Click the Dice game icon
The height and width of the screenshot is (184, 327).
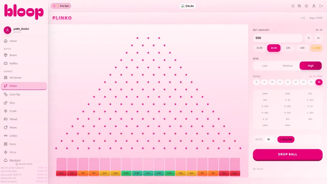click(x=6, y=103)
